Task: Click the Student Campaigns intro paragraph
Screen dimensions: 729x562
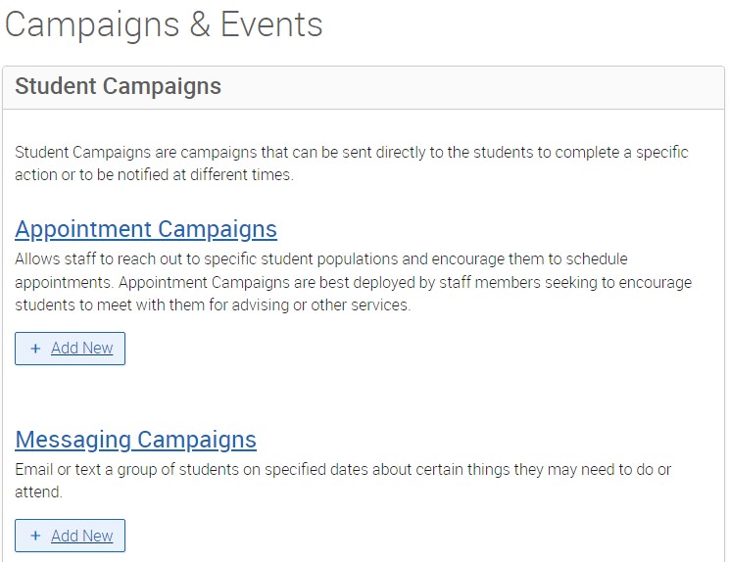Action: pyautogui.click(x=352, y=164)
